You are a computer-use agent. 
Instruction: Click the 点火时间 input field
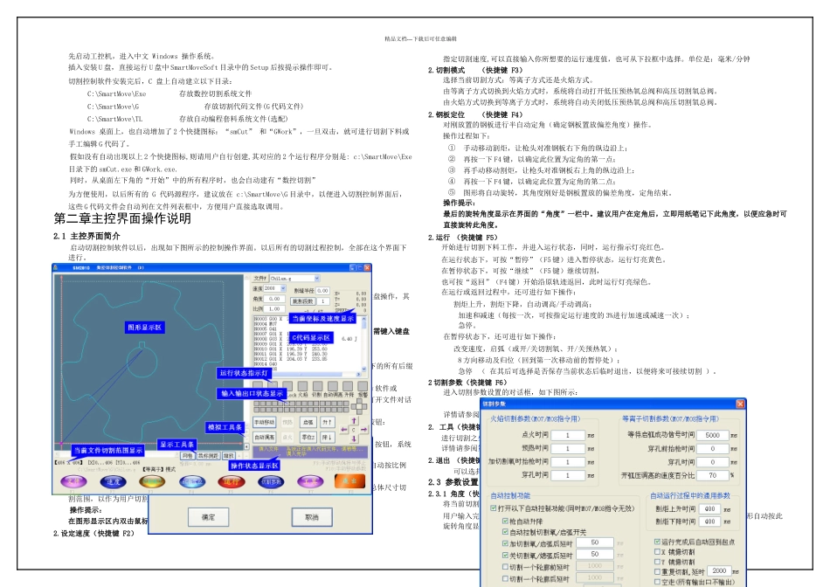click(568, 435)
